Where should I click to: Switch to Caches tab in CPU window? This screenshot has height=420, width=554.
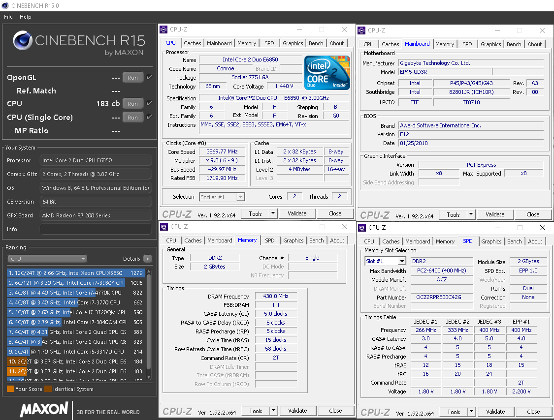pos(193,43)
